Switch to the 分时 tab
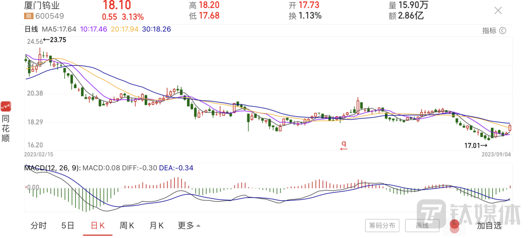Viewport: 530px width, 238px height. point(39,226)
